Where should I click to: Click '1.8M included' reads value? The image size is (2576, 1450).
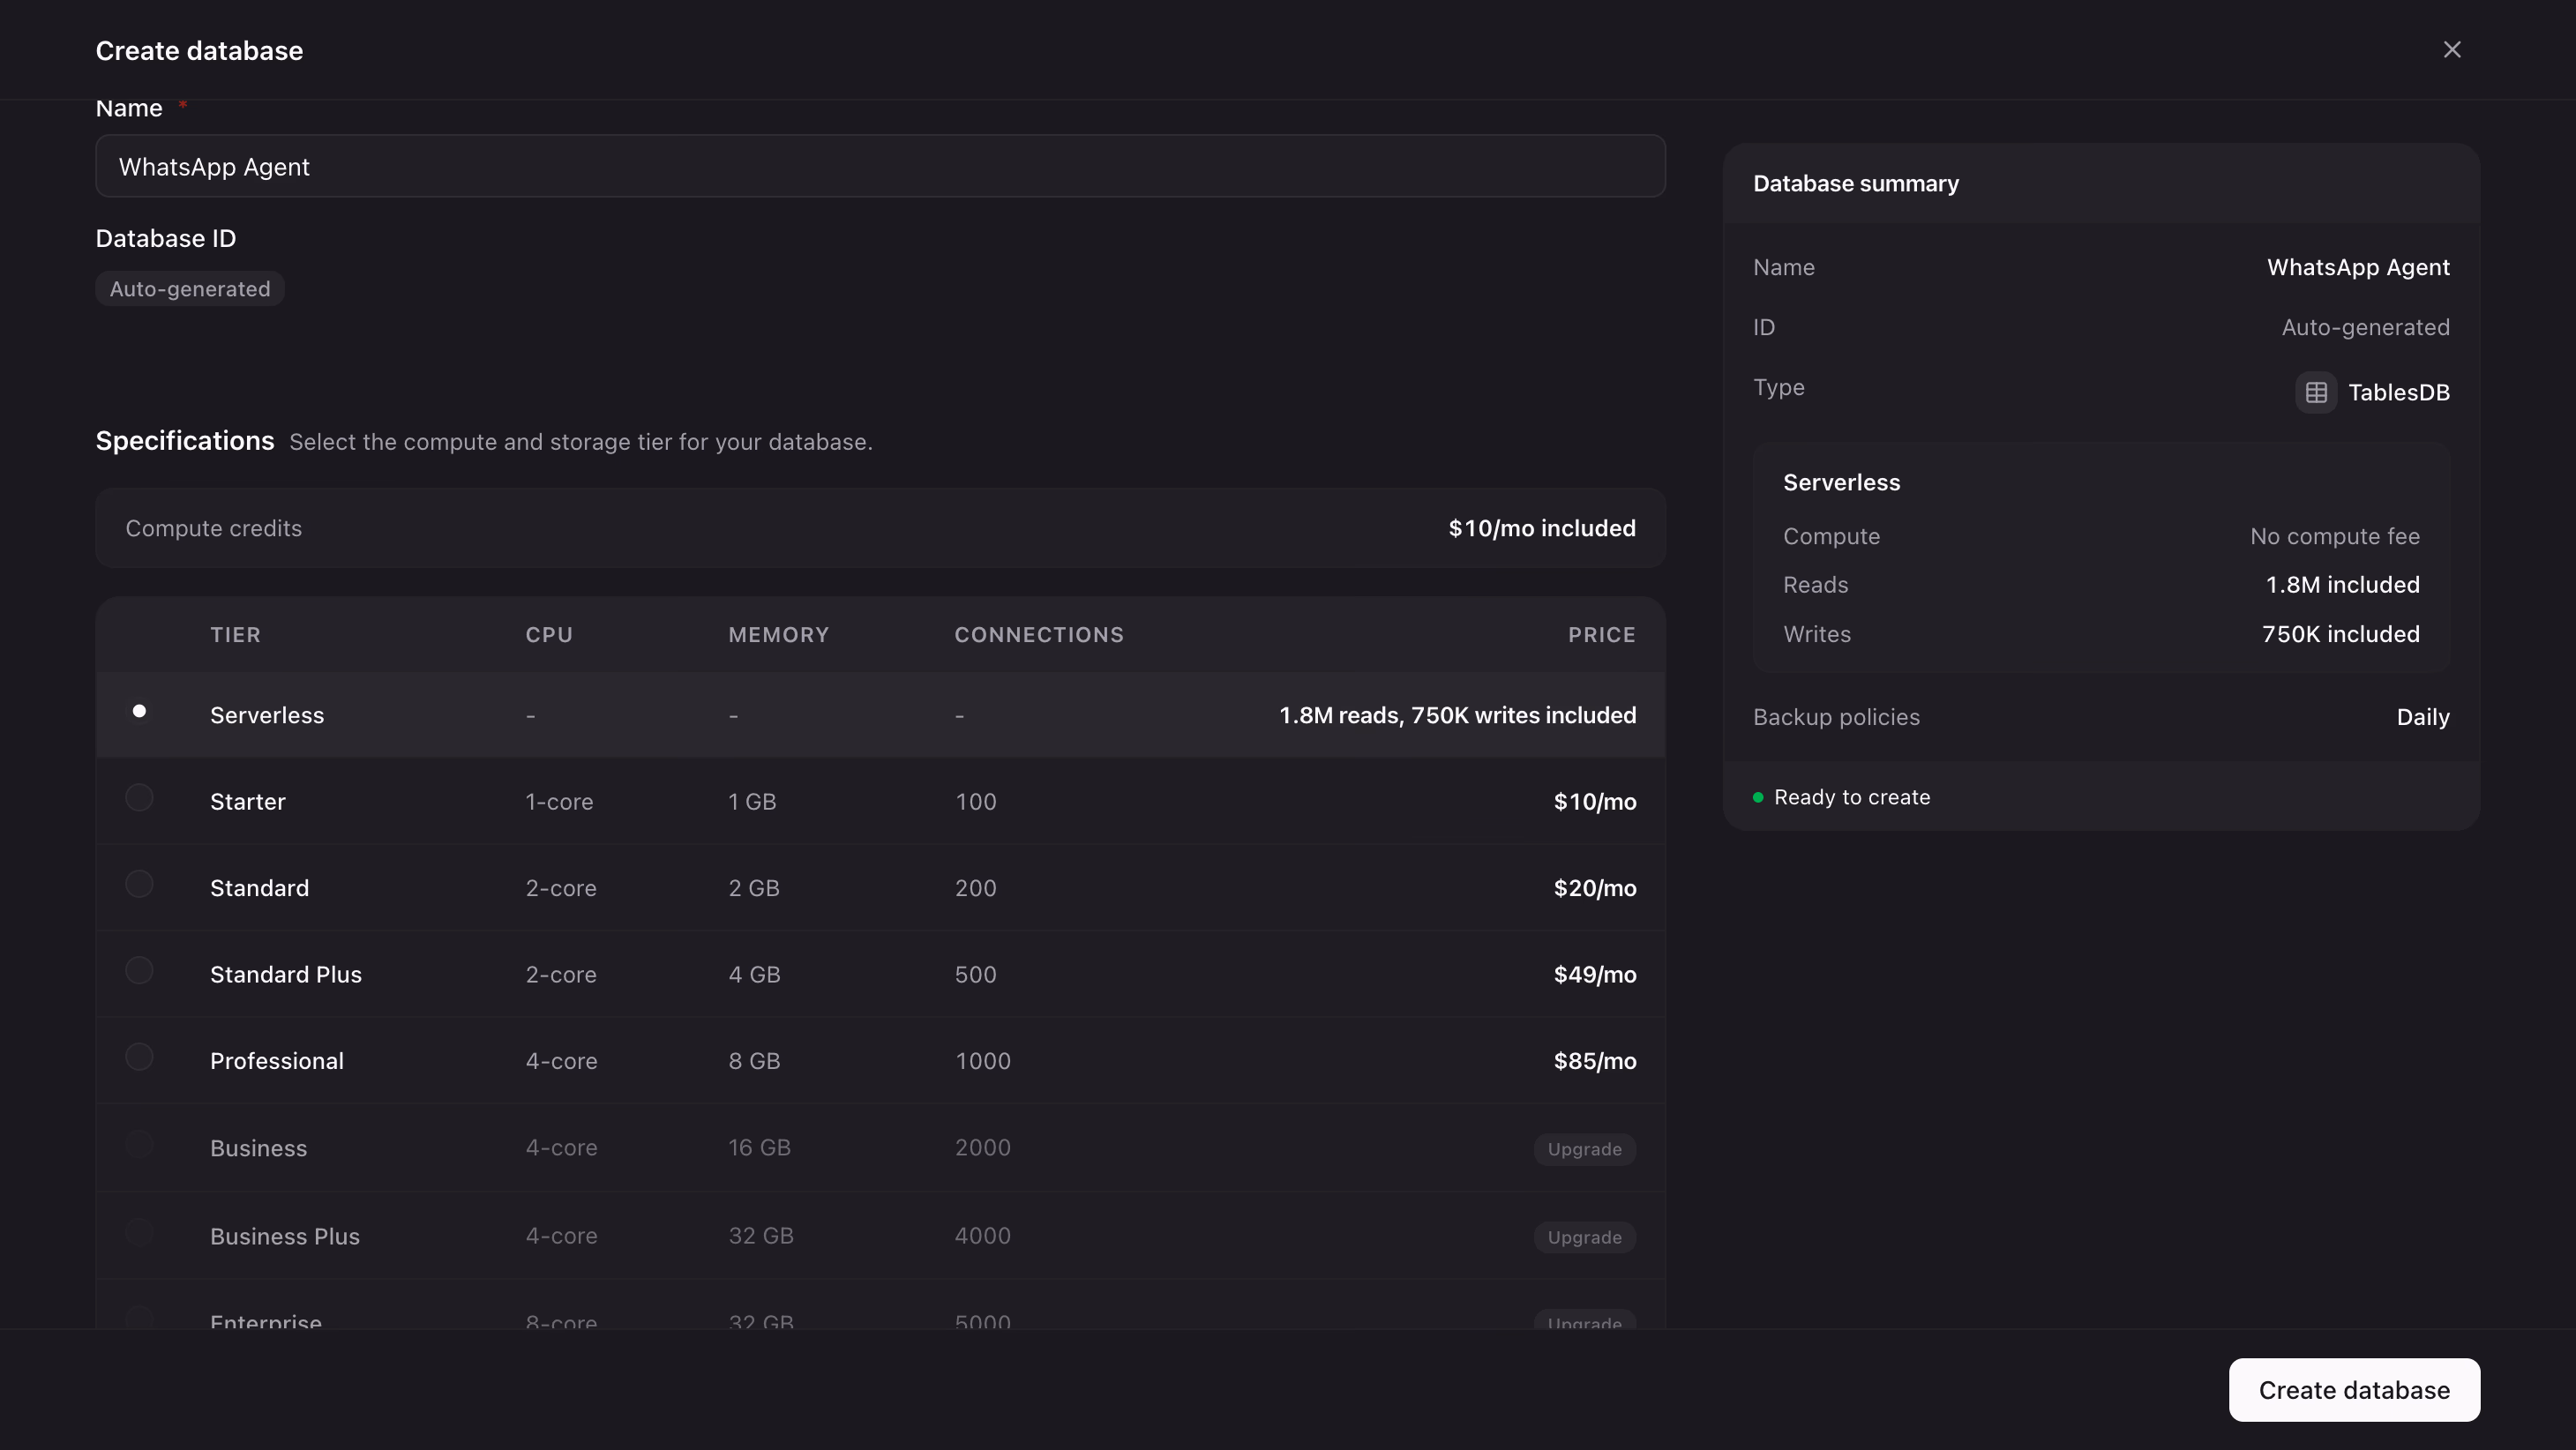[x=2342, y=585]
